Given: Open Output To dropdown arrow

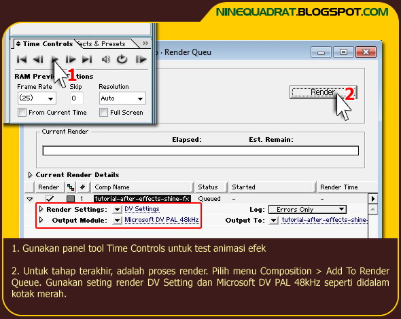Looking at the screenshot, I should (274, 221).
